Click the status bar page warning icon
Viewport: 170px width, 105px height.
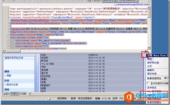point(49,99)
